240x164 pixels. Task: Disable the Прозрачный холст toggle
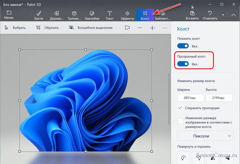click(x=183, y=64)
